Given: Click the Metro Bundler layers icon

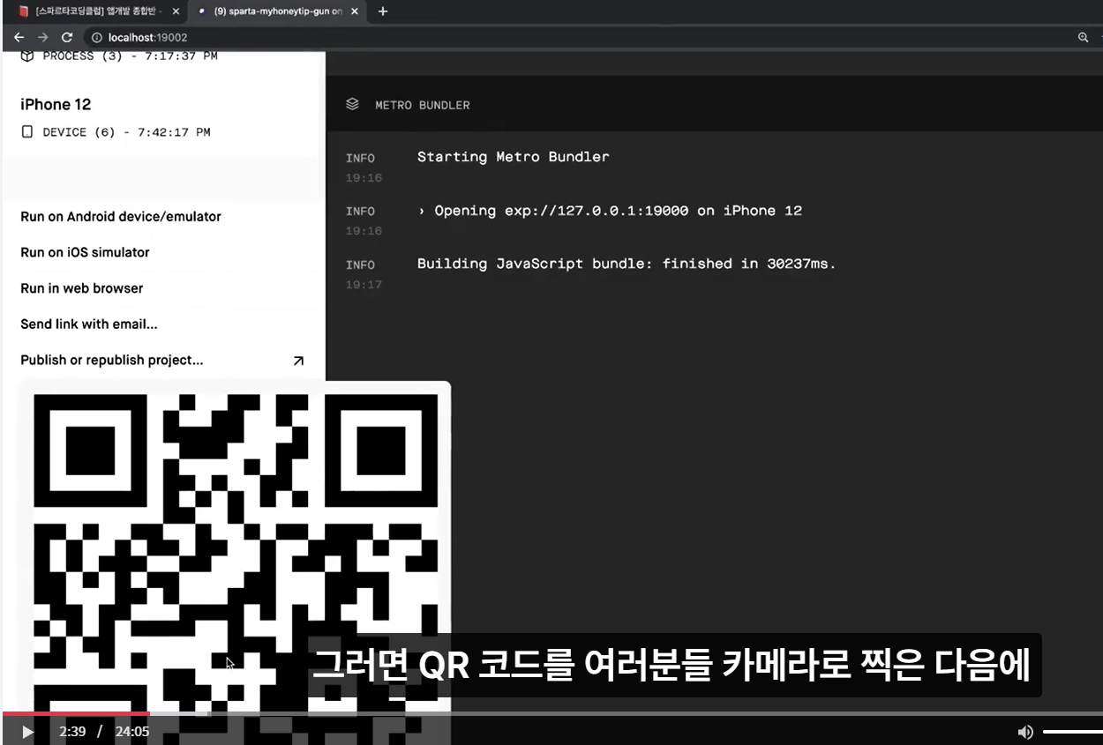Looking at the screenshot, I should (x=353, y=104).
